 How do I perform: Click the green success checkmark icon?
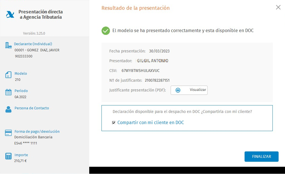pos(106,31)
